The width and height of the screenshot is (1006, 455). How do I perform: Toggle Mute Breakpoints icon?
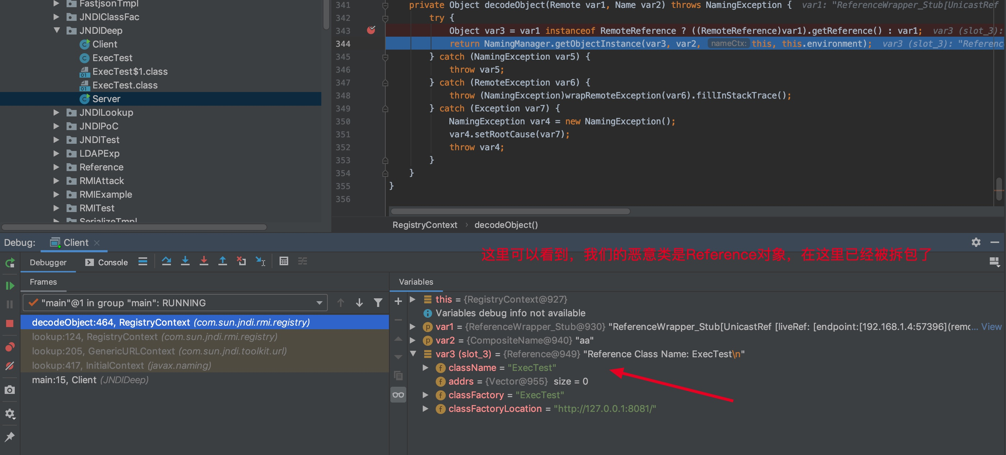coord(10,366)
